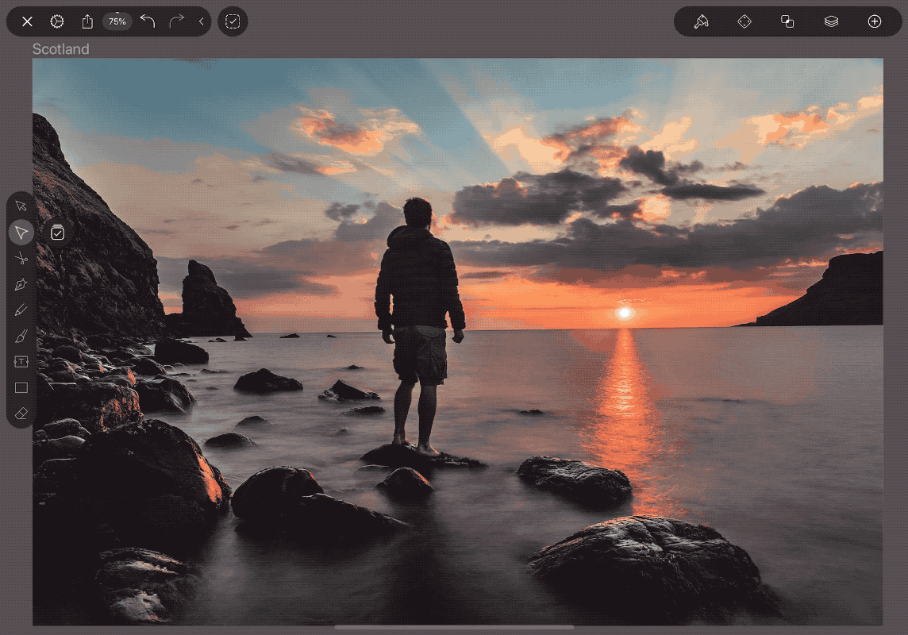Activate the Text tool
The height and width of the screenshot is (635, 908).
[x=21, y=362]
